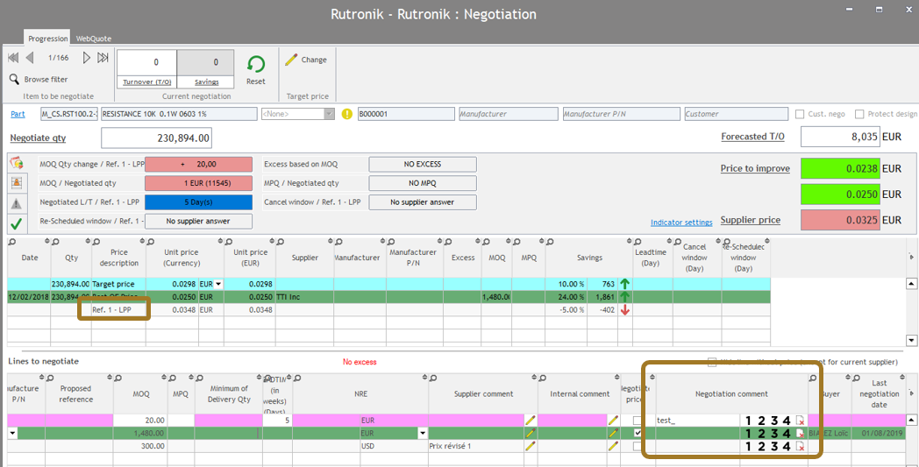919x467 pixels.
Task: Click the grey warning triangle indicator icon
Action: pyautogui.click(x=17, y=203)
